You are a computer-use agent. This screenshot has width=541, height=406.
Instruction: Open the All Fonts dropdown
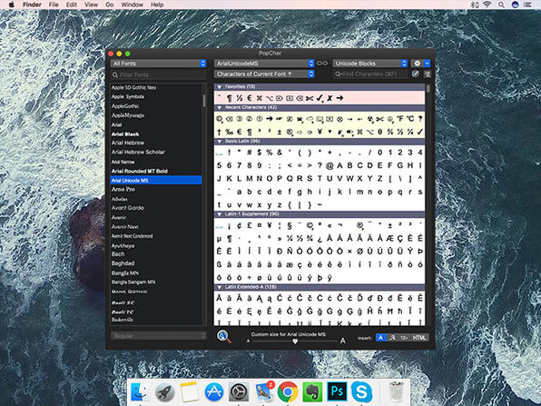click(158, 64)
